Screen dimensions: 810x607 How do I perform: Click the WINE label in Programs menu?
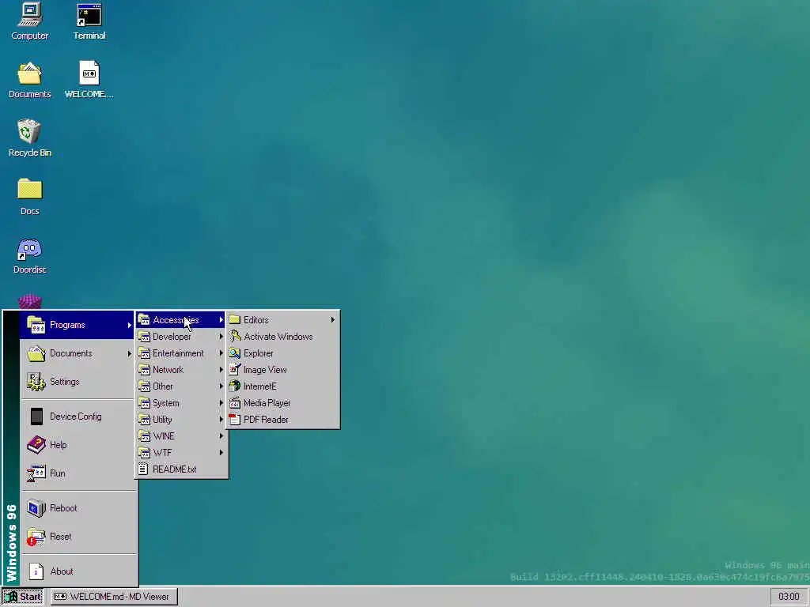click(164, 436)
